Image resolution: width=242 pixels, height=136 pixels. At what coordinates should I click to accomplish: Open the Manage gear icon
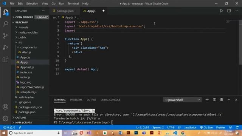(x=5, y=118)
